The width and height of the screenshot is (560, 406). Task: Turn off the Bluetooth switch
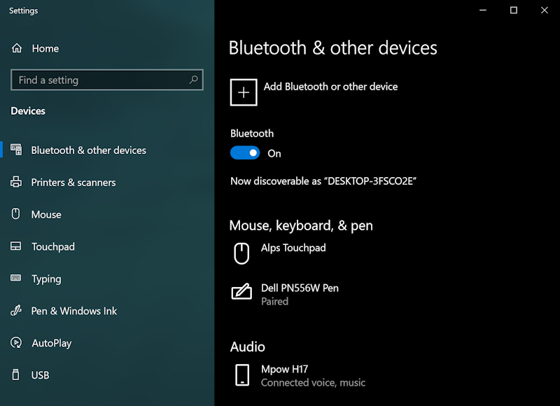(245, 153)
